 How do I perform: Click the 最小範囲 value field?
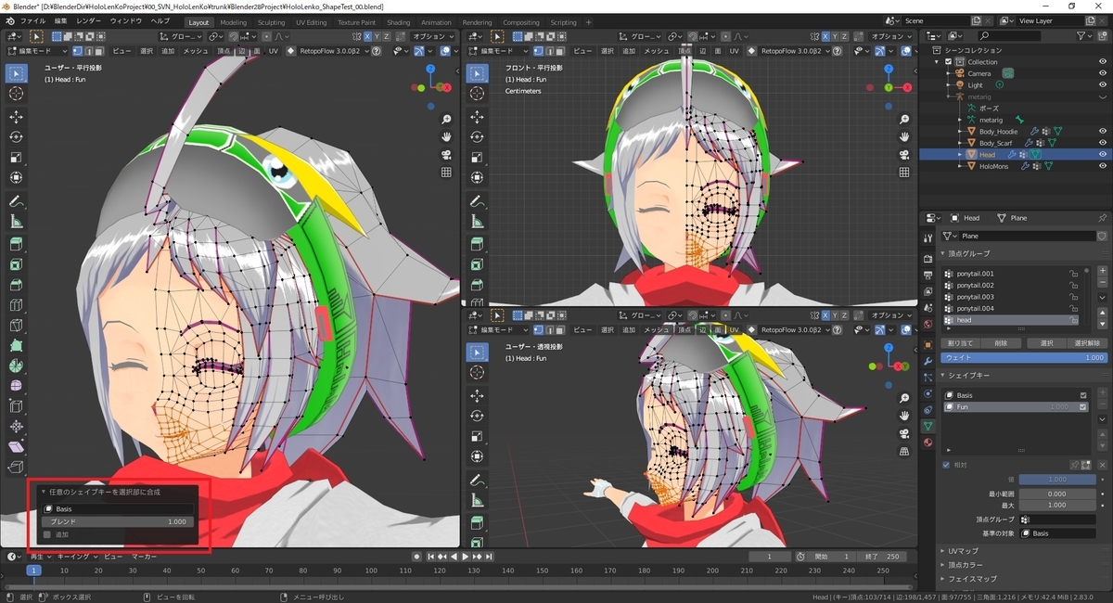(x=1056, y=494)
